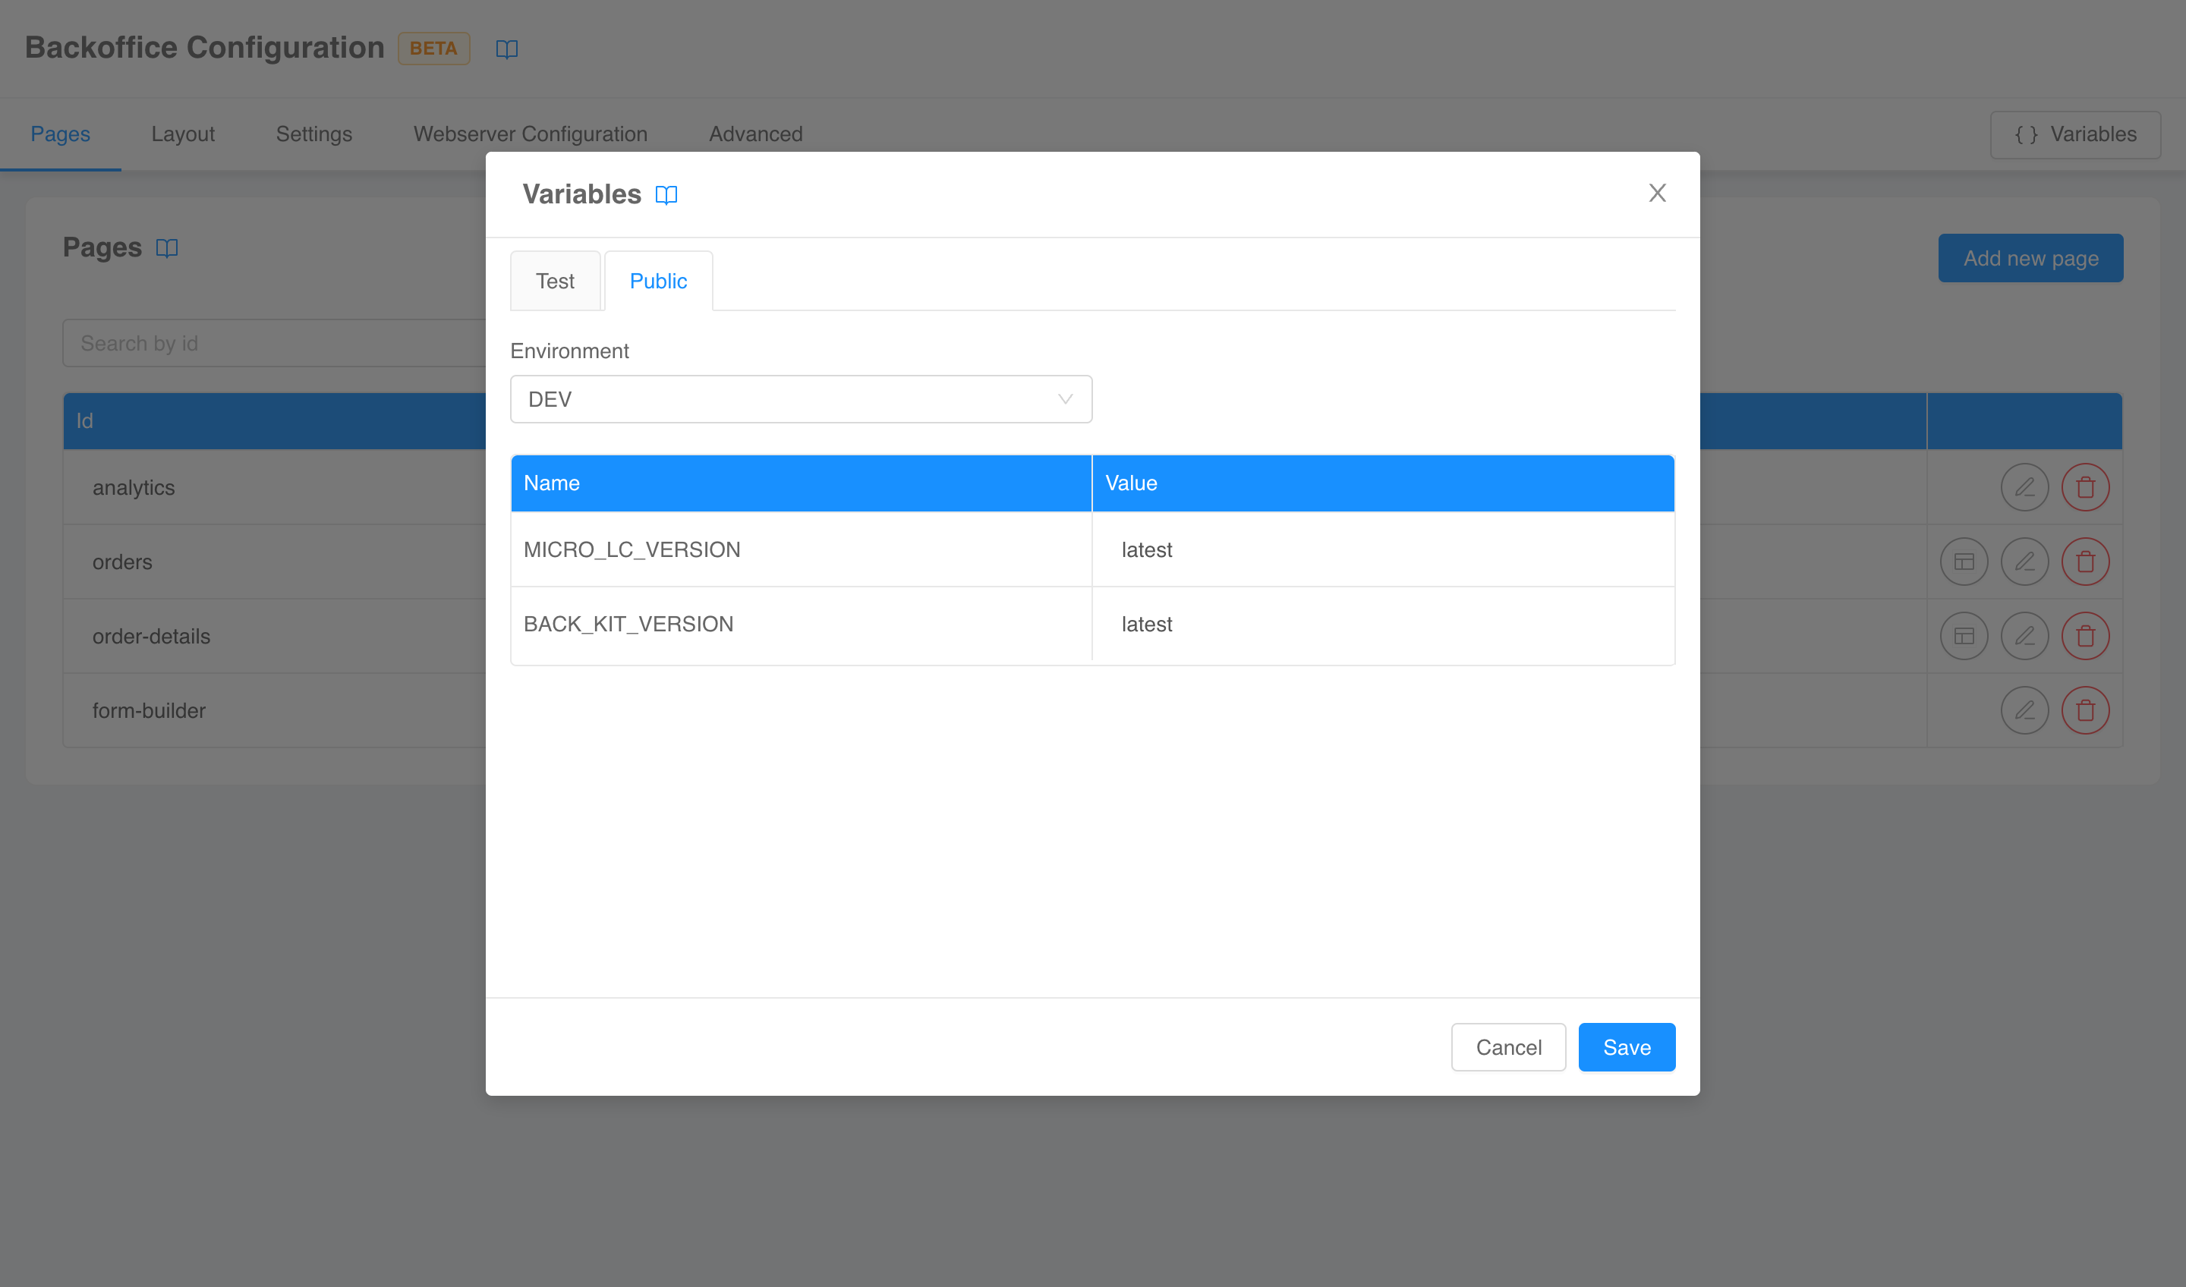The height and width of the screenshot is (1287, 2186).
Task: Click the delete trash icon on the form-builder row
Action: point(2087,710)
